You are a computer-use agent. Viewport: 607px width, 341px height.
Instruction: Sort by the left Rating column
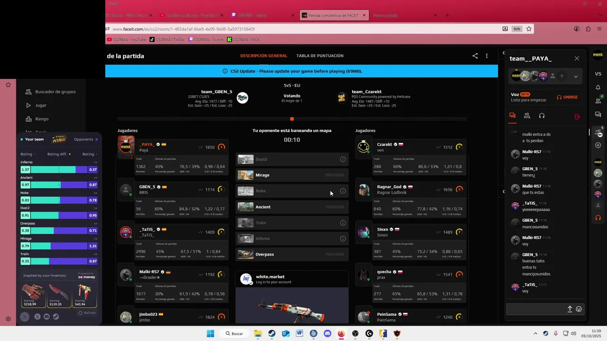tap(28, 154)
